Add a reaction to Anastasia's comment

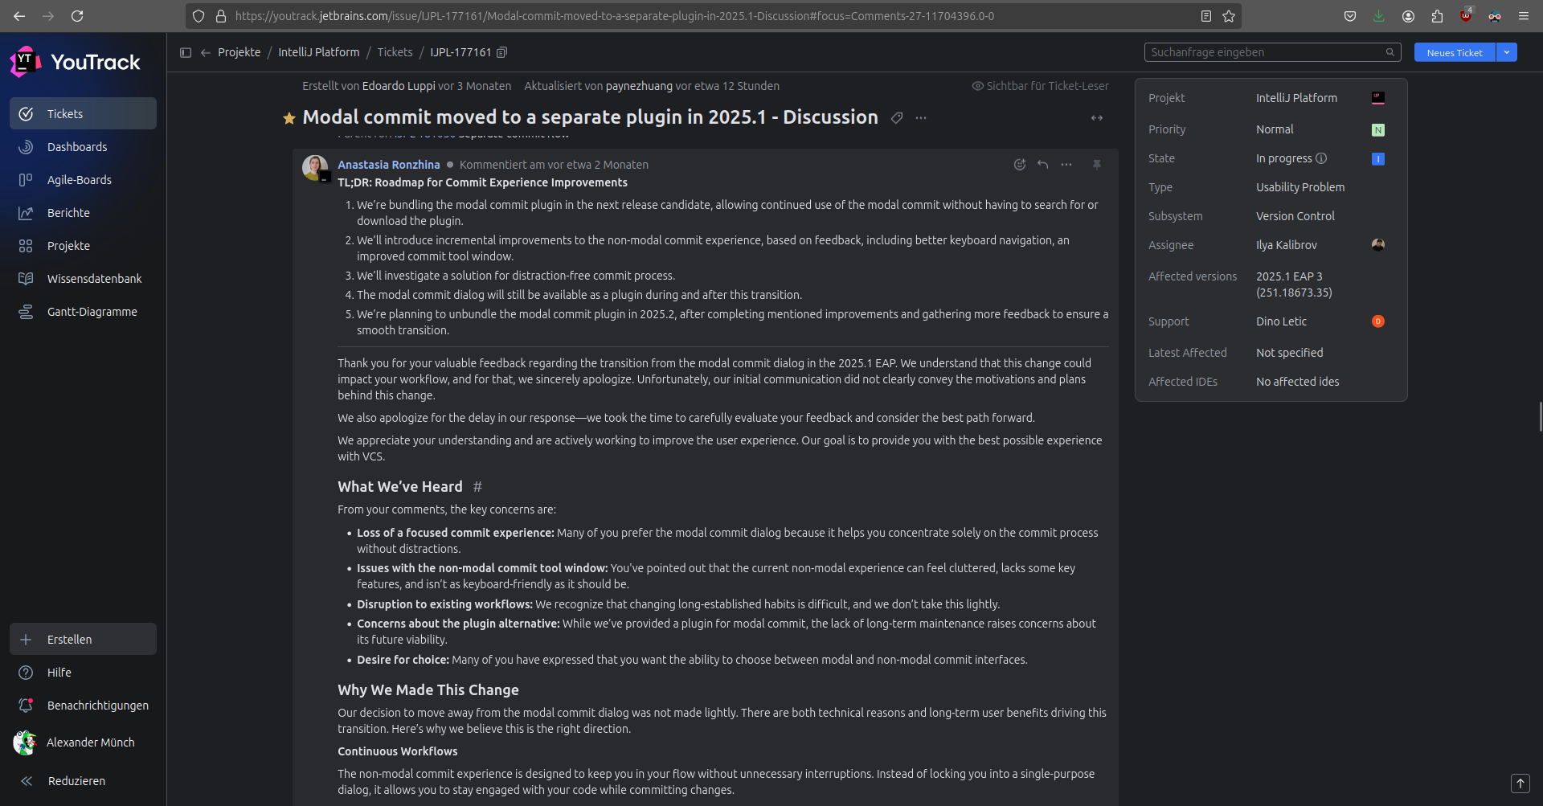[1020, 165]
